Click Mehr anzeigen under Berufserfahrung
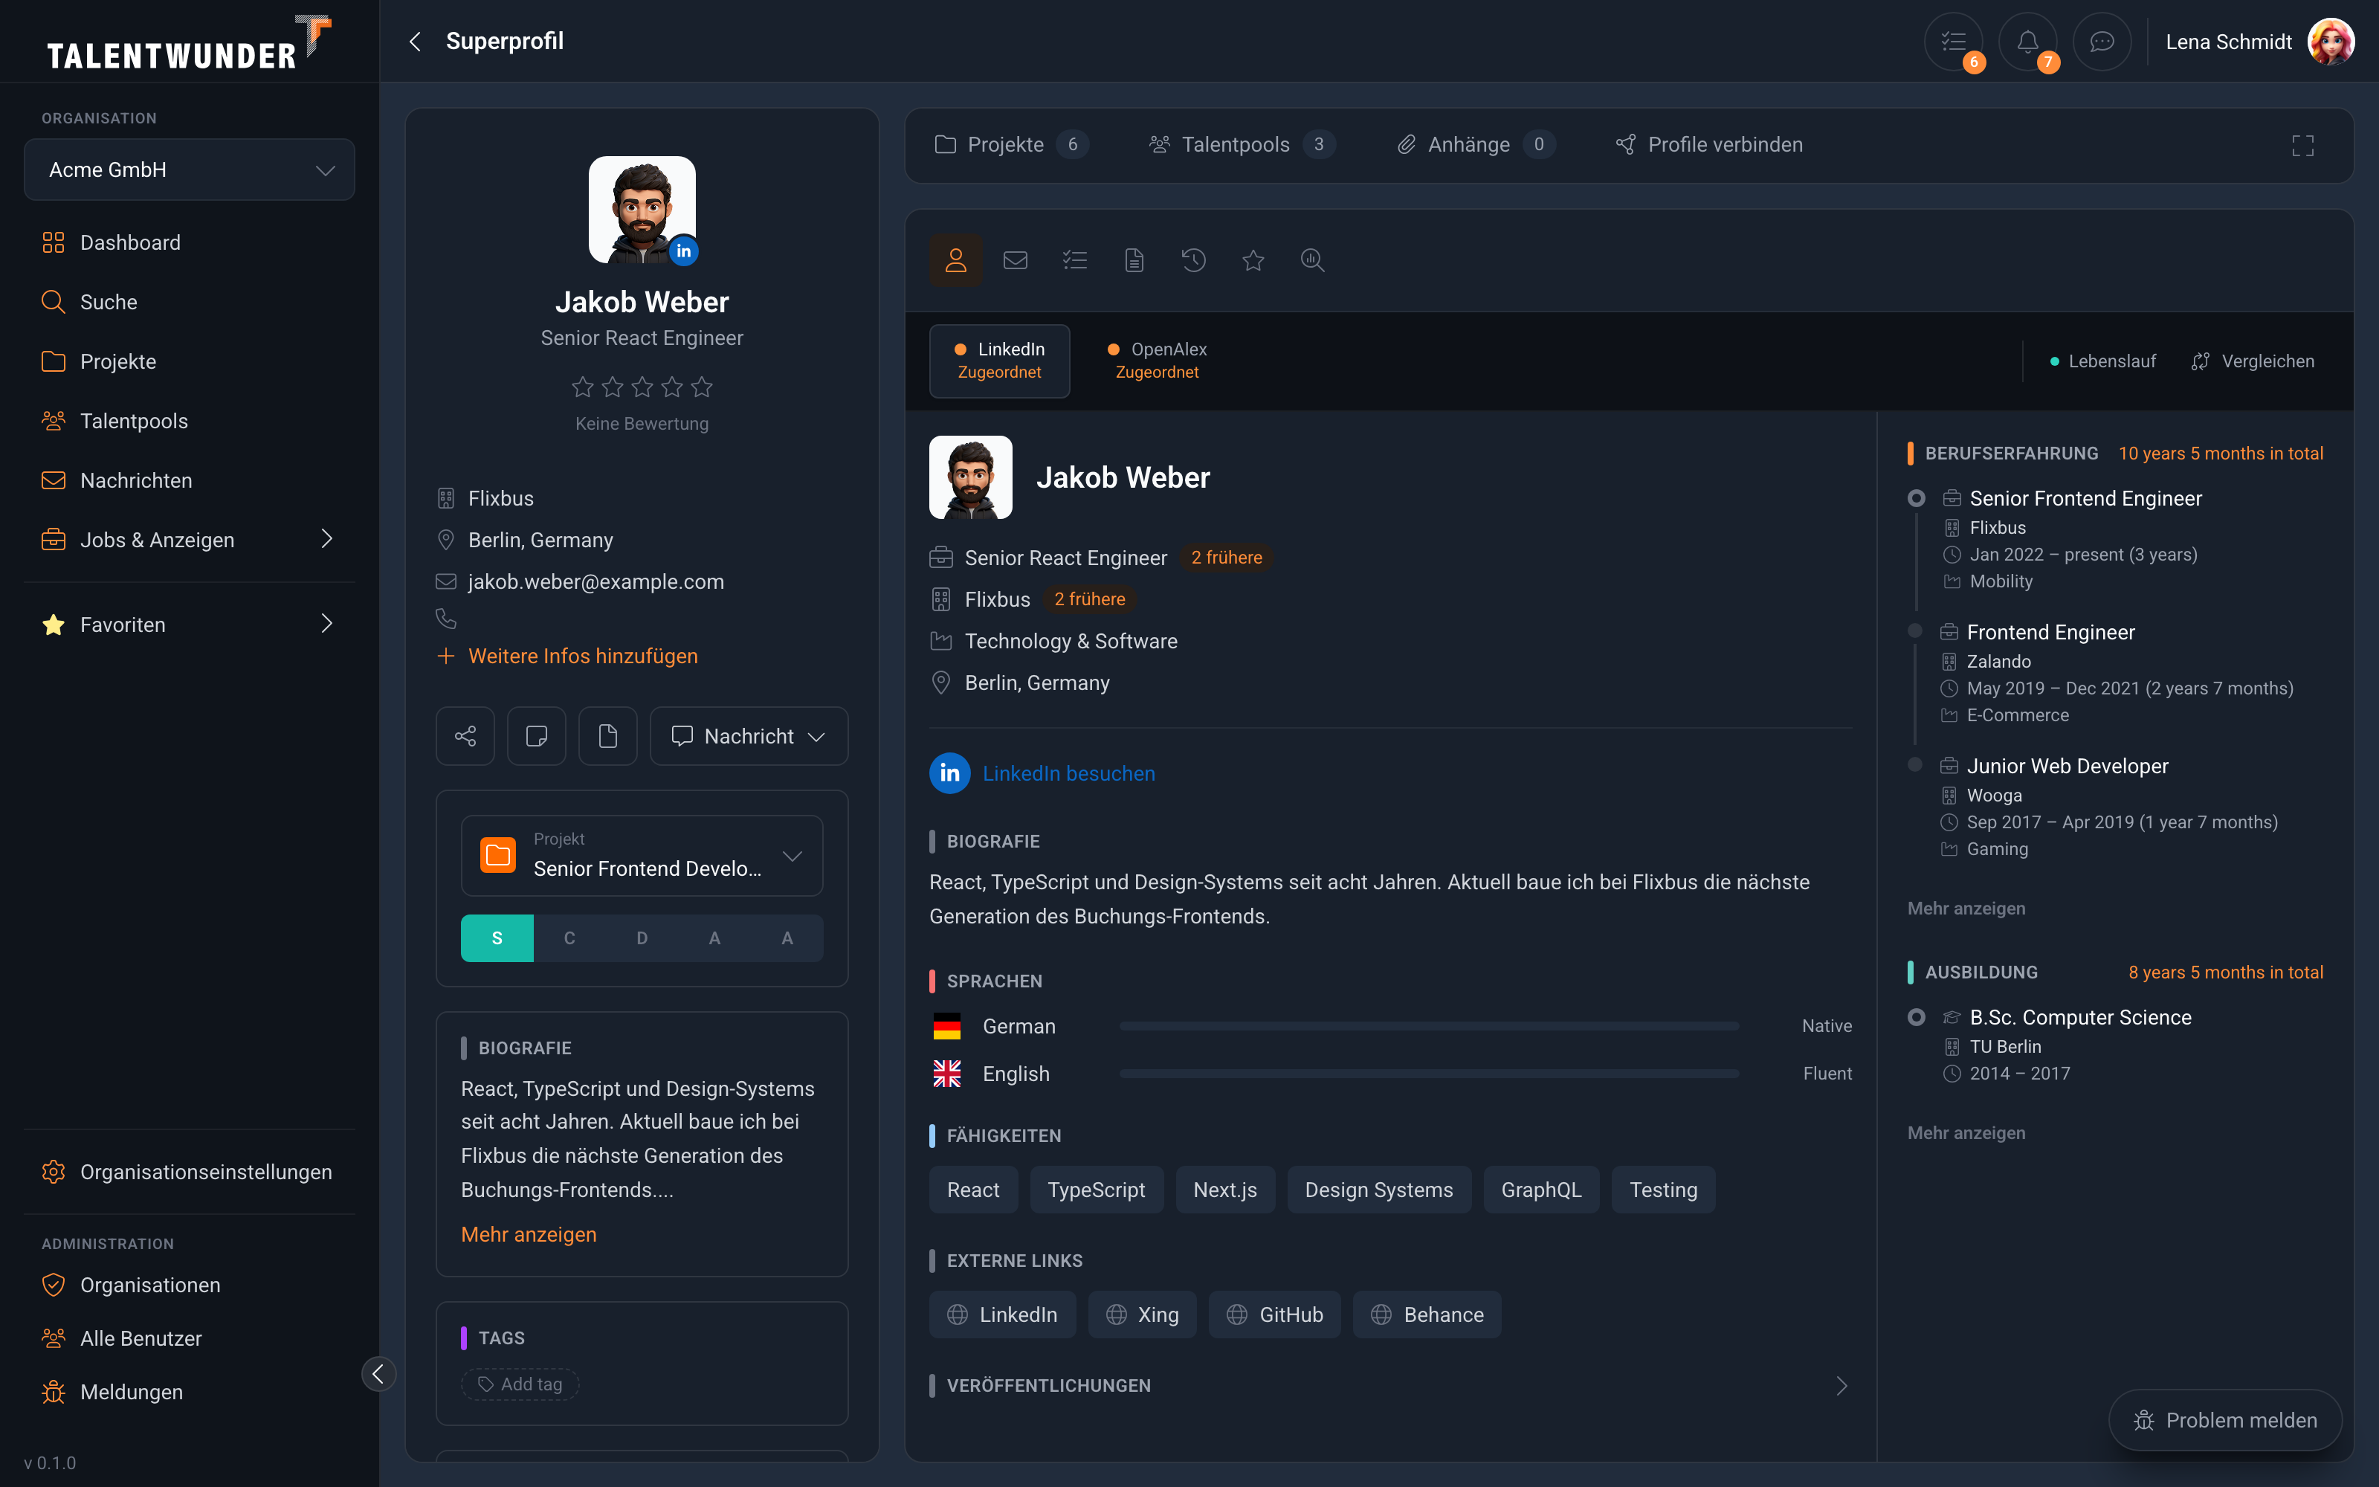 click(x=1966, y=908)
